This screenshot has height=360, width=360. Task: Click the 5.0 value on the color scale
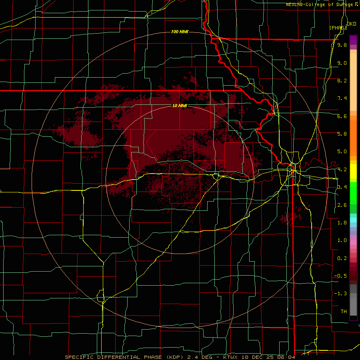(342, 152)
